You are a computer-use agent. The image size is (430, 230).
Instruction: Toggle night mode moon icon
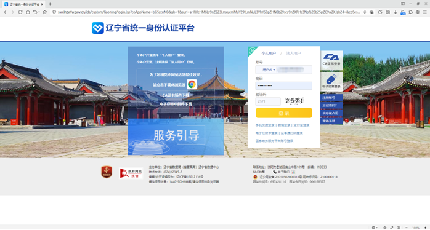point(380,12)
